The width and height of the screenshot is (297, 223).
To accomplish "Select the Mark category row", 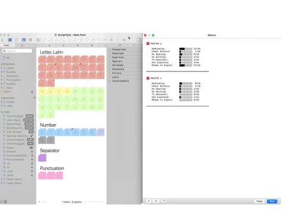I will 17,88.
